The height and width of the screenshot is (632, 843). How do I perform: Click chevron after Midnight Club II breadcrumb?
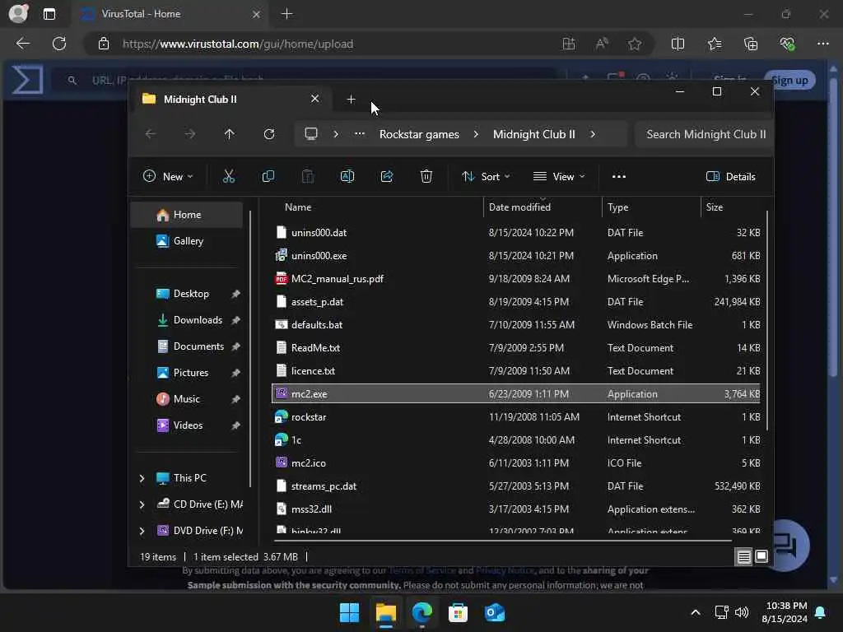[x=593, y=134]
